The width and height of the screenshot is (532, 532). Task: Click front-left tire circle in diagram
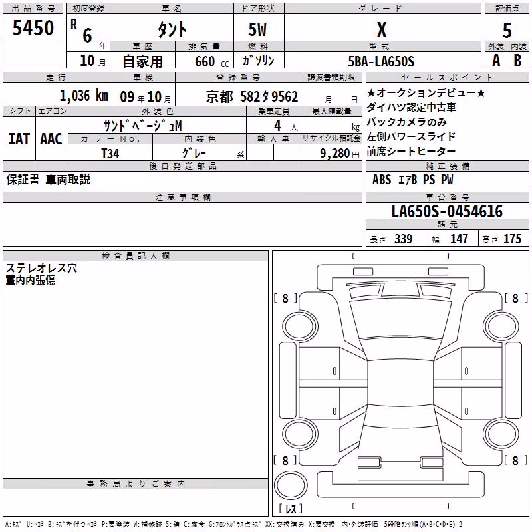[x=301, y=327]
